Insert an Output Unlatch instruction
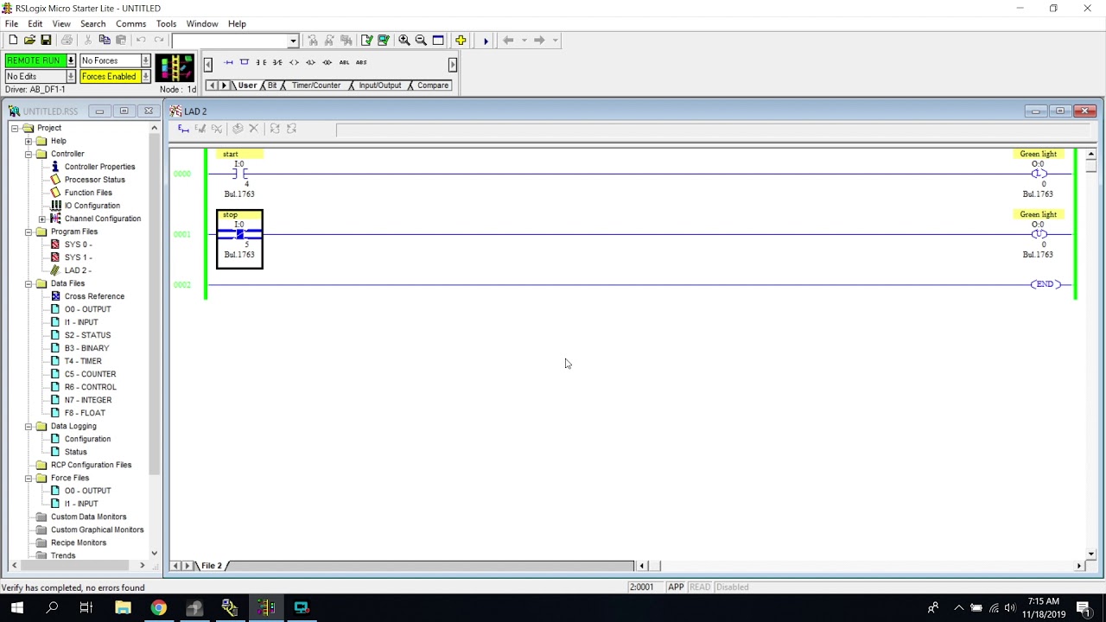Viewport: 1106px width, 622px height. point(327,62)
